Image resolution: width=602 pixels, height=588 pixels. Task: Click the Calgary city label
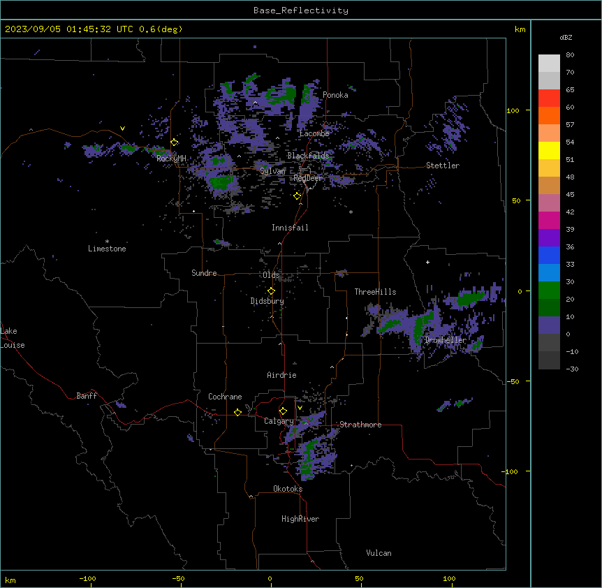279,421
